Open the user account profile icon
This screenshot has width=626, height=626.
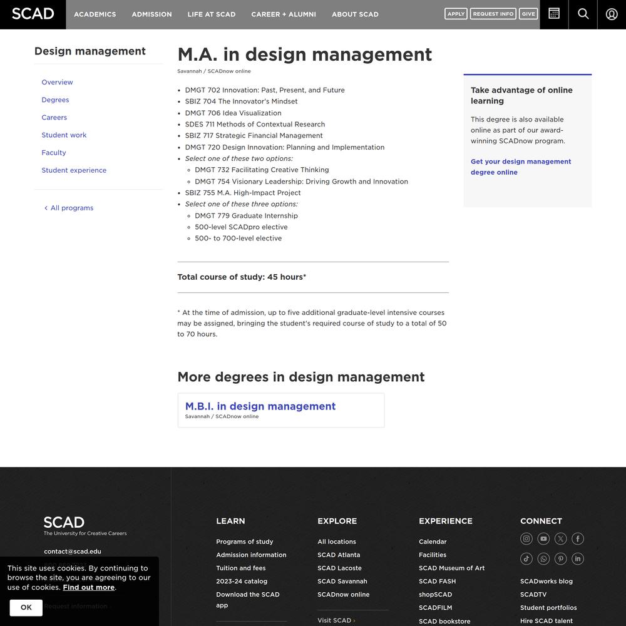[x=612, y=14]
